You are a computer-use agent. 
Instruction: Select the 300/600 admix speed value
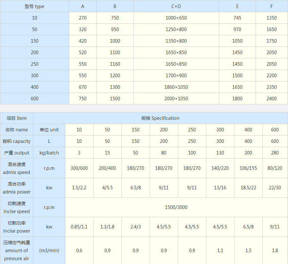pyautogui.click(x=79, y=168)
